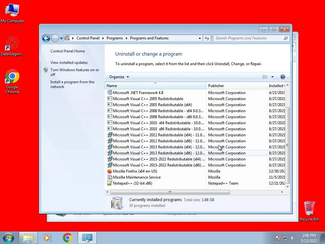
Task: Open the recent pages dropdown arrow
Action: [x=61, y=38]
